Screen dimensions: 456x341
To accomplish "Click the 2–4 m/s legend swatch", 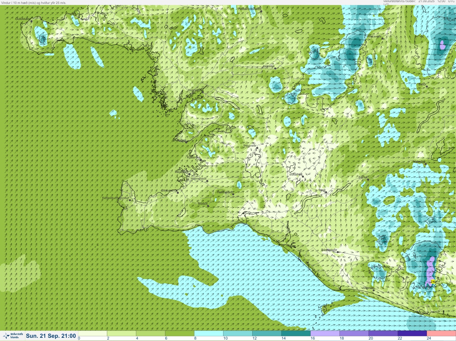I will pyautogui.click(x=121, y=334).
